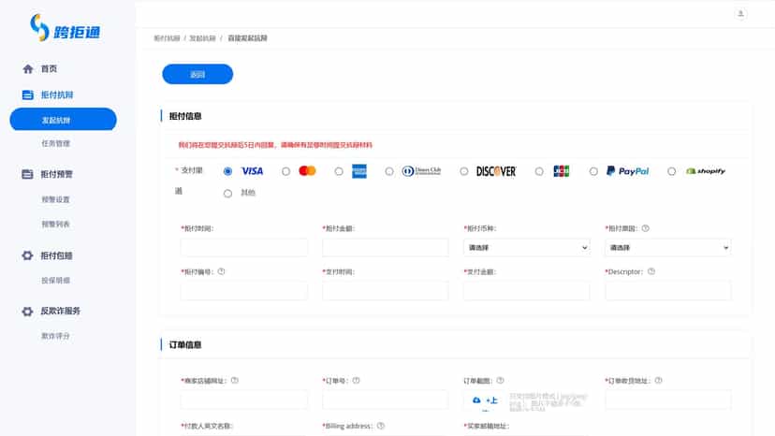Click the 发起抗辩 breadcrumb link

pos(203,38)
